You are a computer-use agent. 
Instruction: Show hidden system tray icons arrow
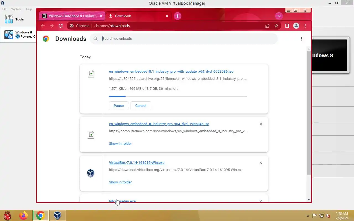308,216
